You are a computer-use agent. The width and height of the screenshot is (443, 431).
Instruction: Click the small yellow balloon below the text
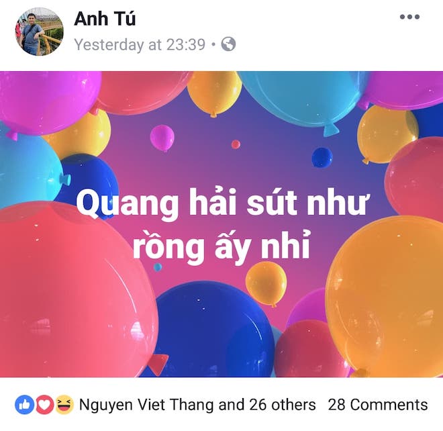coord(266,284)
